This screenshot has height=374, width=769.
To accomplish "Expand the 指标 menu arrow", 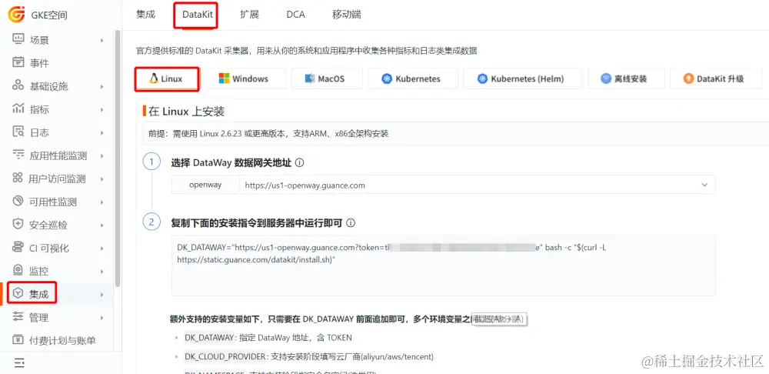I will [102, 109].
